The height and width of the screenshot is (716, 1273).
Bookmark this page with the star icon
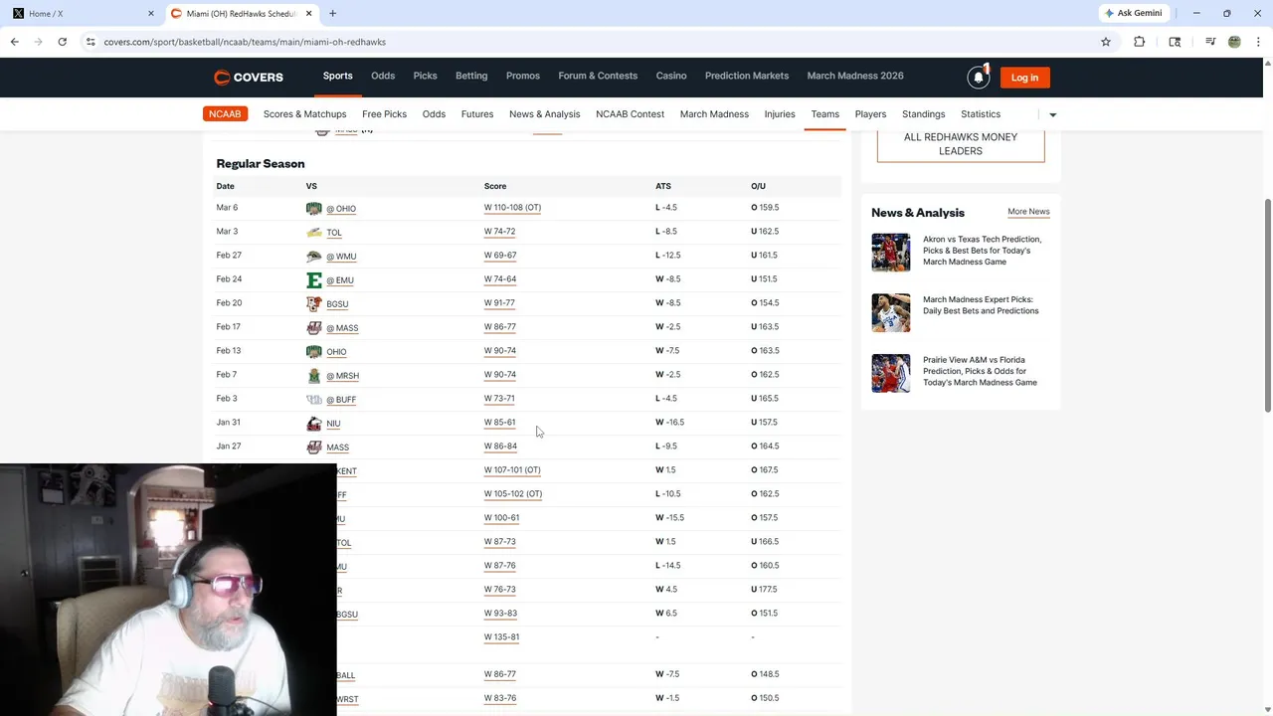(1106, 42)
